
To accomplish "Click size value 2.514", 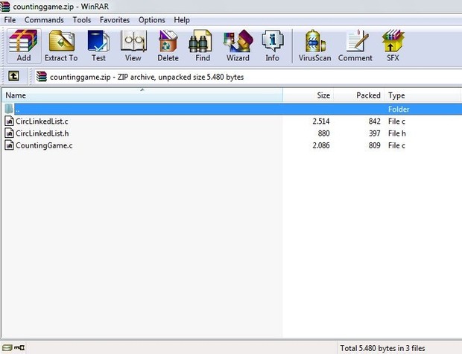I will [321, 121].
